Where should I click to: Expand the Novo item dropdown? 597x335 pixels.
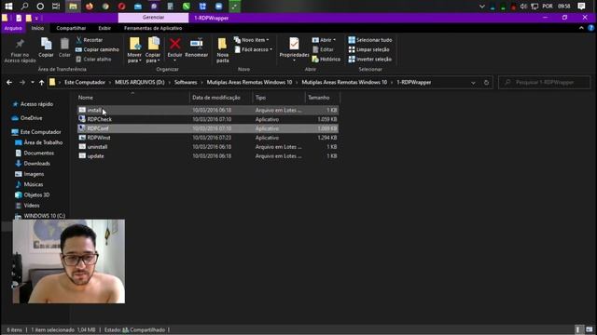(x=252, y=40)
